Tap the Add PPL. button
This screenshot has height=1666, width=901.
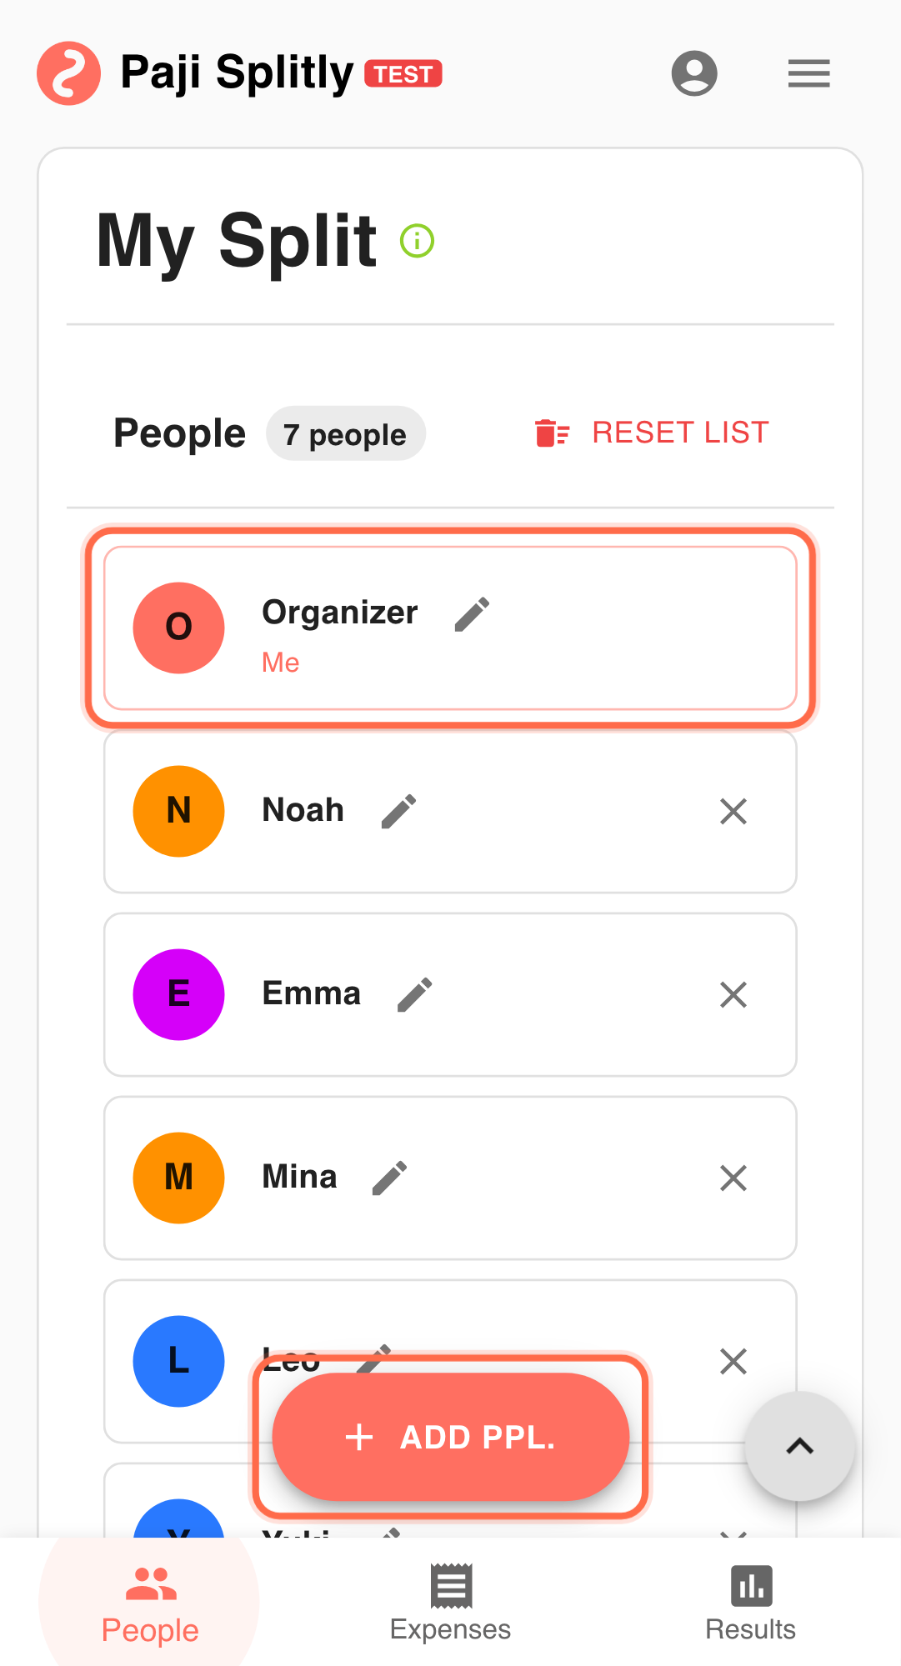pyautogui.click(x=450, y=1437)
